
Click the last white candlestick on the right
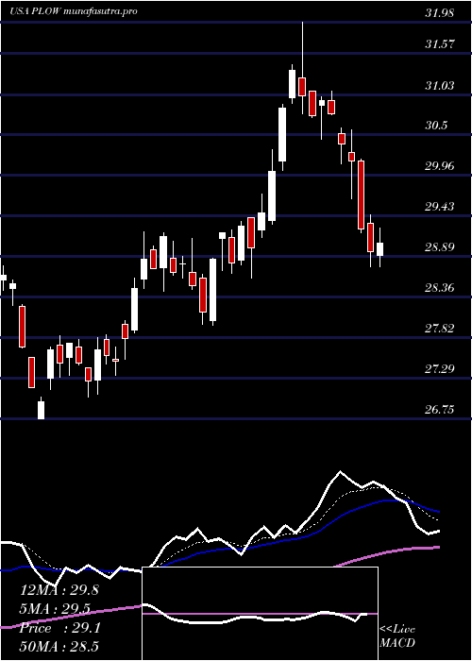coord(380,249)
